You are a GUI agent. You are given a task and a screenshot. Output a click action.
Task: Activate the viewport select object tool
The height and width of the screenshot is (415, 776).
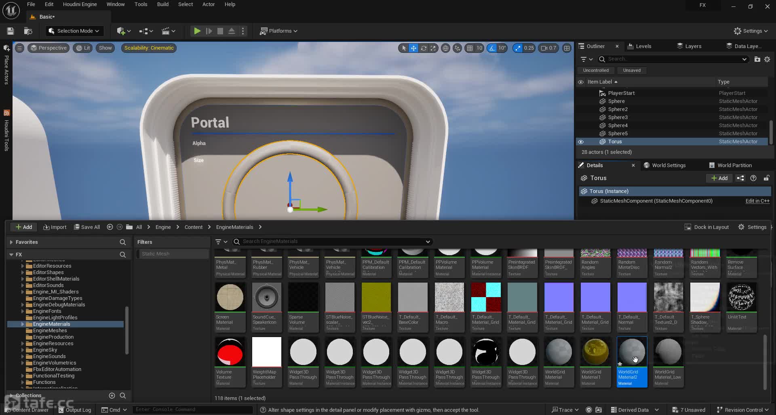pyautogui.click(x=404, y=48)
